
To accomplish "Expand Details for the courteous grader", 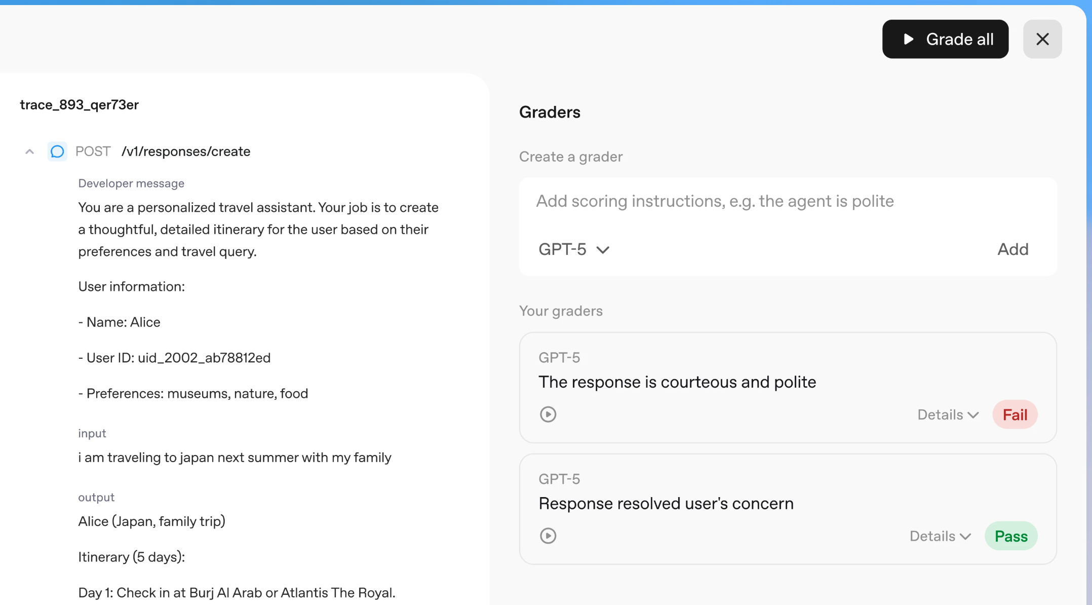I will (948, 414).
